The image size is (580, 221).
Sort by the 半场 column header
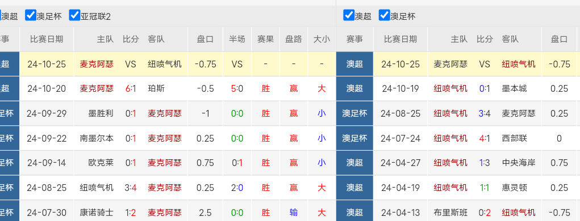pyautogui.click(x=237, y=39)
